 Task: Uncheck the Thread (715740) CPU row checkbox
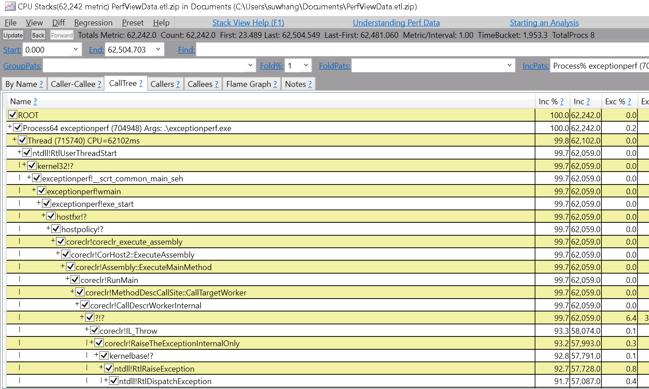[x=22, y=140]
